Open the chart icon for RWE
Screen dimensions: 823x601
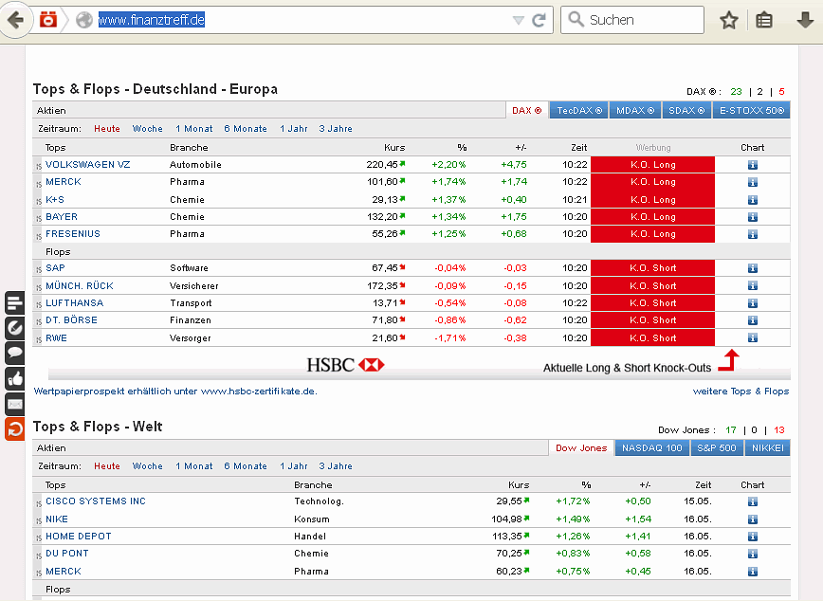point(753,337)
